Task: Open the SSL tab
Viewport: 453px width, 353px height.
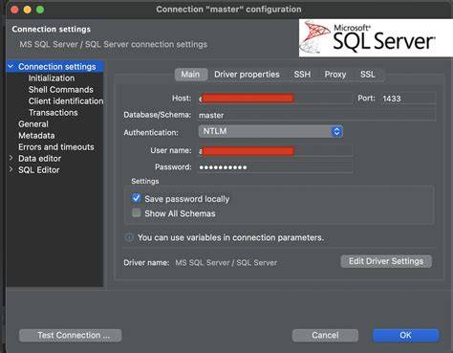Action: (367, 75)
